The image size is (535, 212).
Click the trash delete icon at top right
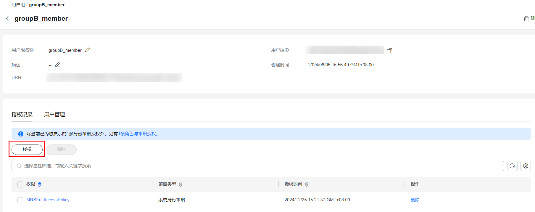coord(526,19)
